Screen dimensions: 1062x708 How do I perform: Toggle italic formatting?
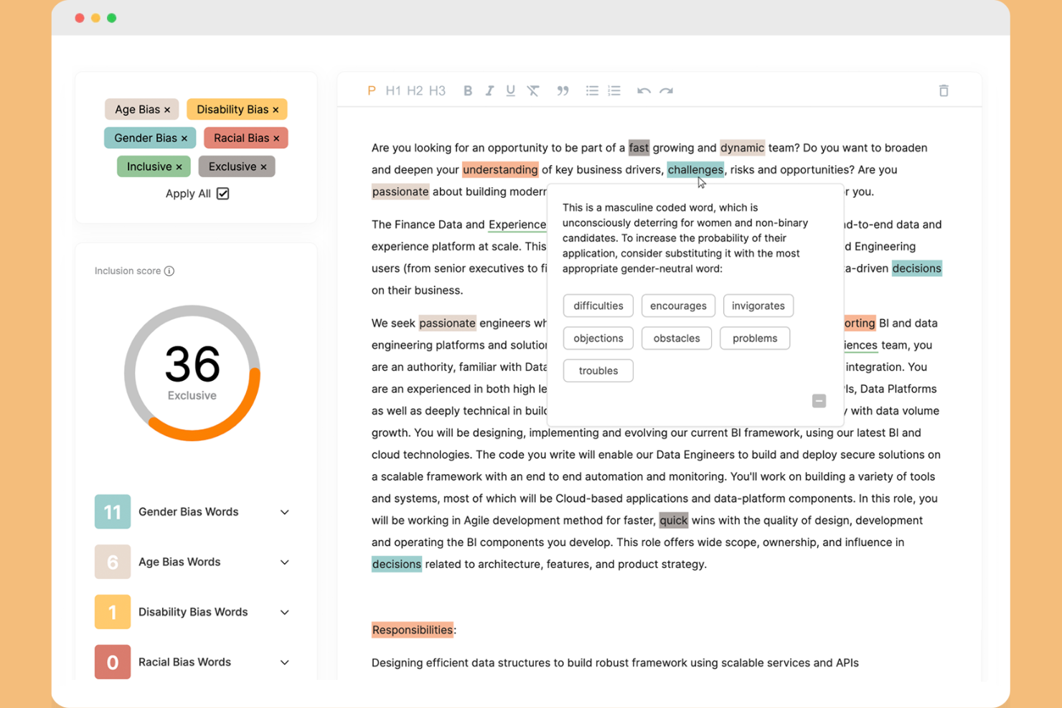(x=489, y=90)
